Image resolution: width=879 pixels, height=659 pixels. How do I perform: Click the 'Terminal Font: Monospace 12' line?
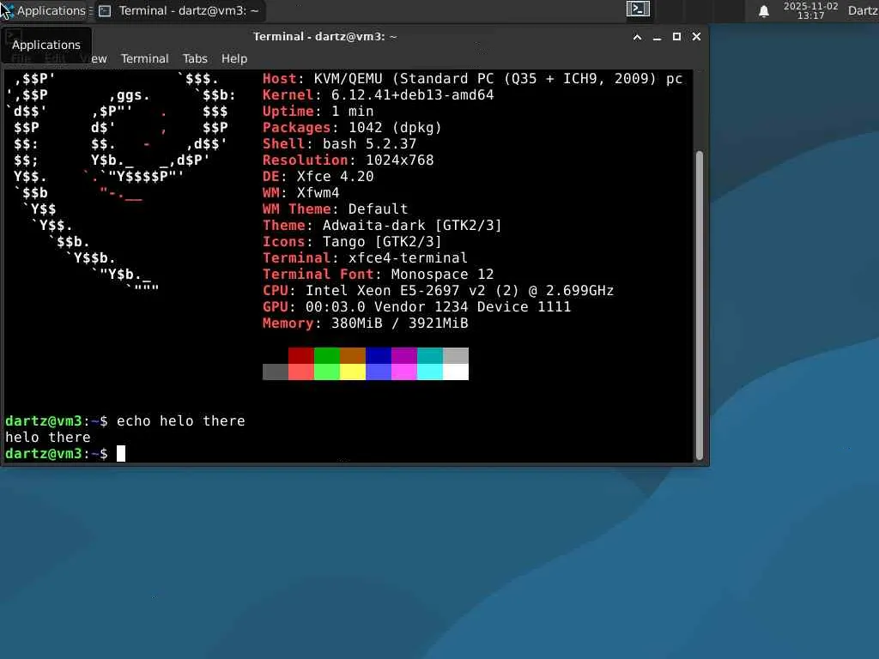[379, 274]
